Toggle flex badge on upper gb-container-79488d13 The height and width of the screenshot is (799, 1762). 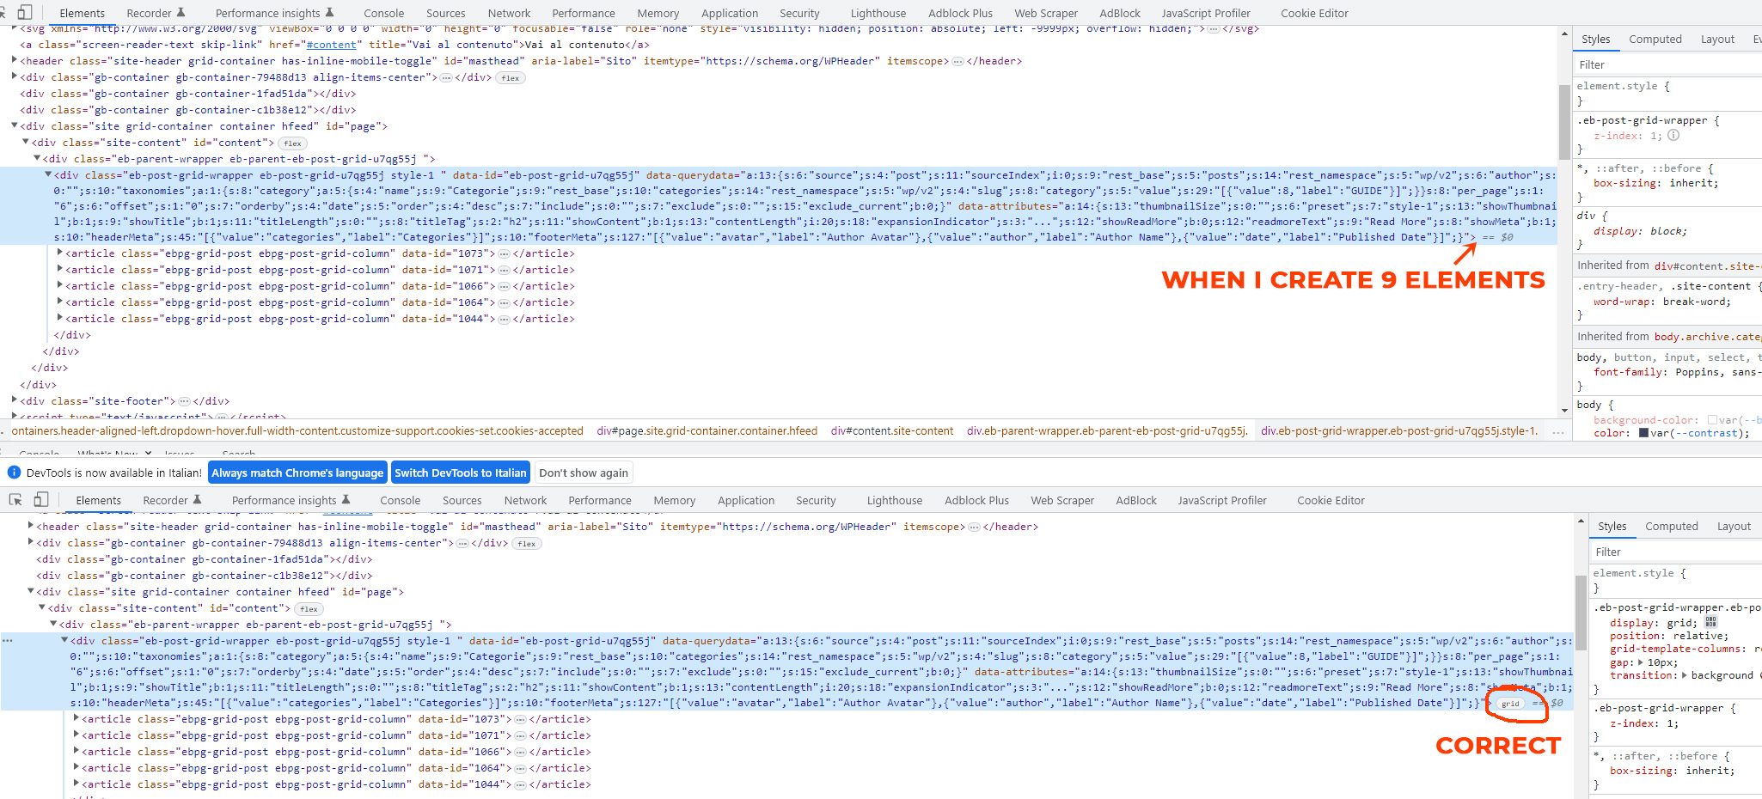pos(511,78)
